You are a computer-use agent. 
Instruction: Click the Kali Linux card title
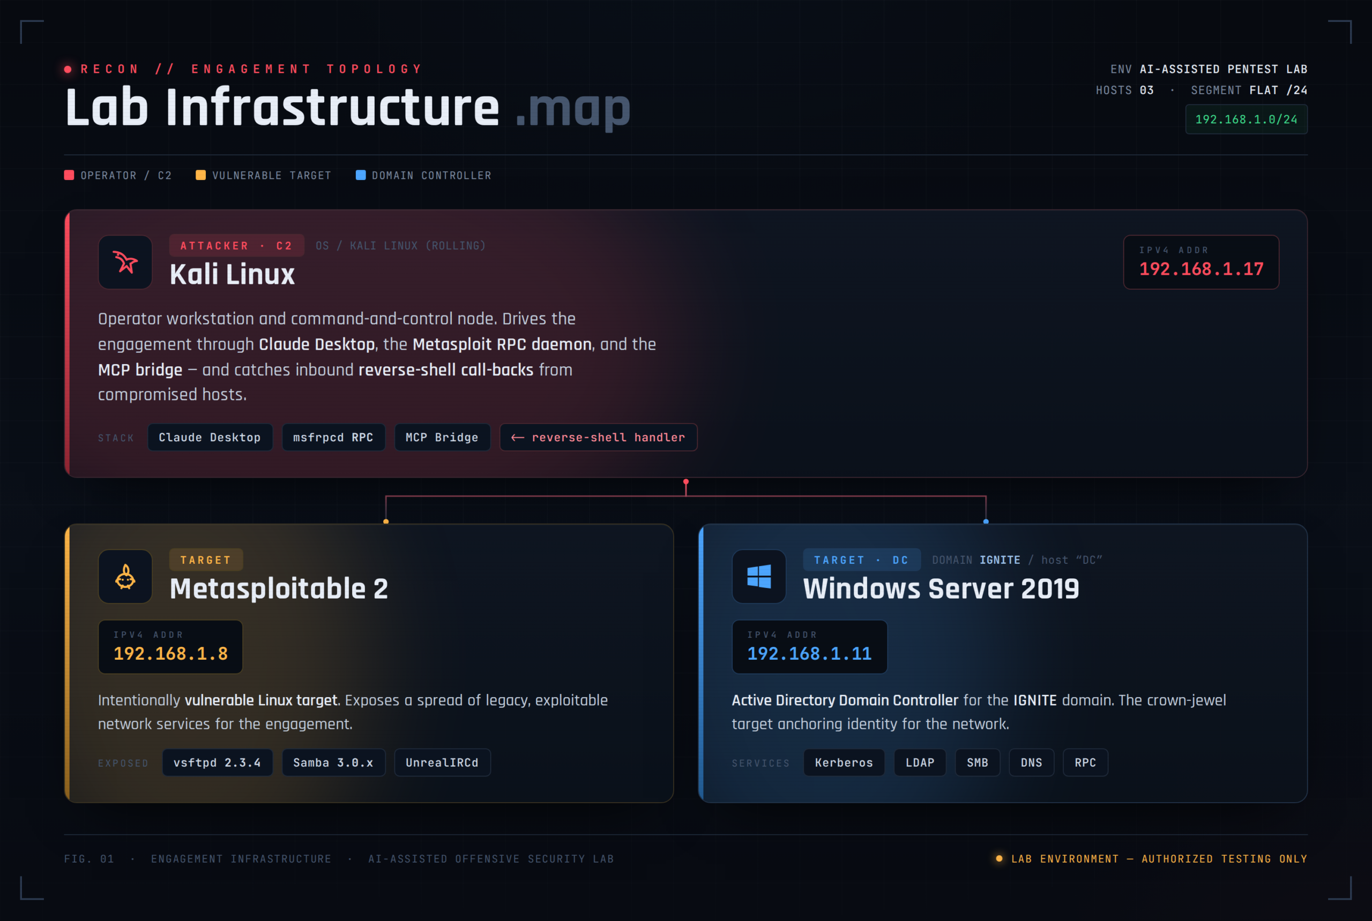click(x=232, y=274)
